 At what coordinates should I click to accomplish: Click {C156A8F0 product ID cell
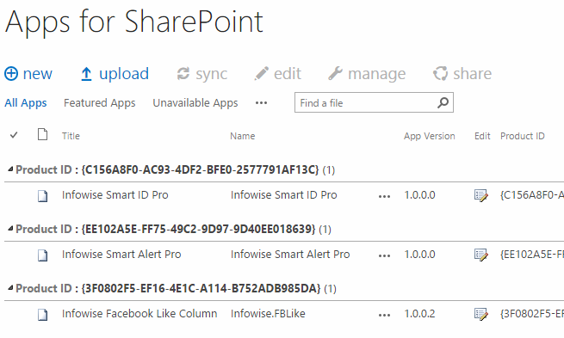[532, 195]
